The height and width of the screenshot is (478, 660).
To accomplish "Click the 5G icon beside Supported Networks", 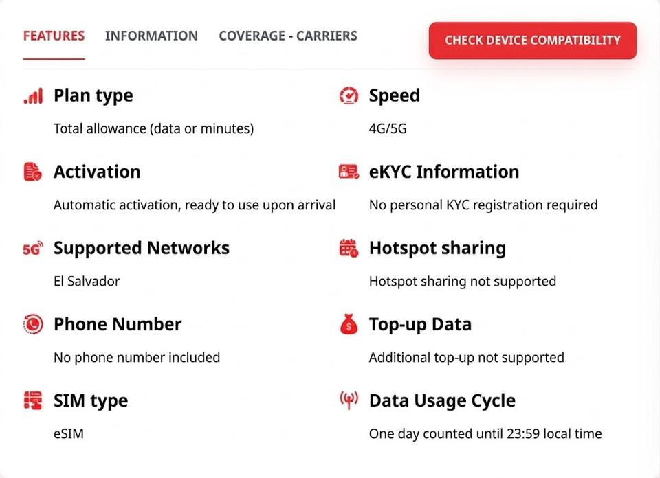I will pyautogui.click(x=33, y=249).
